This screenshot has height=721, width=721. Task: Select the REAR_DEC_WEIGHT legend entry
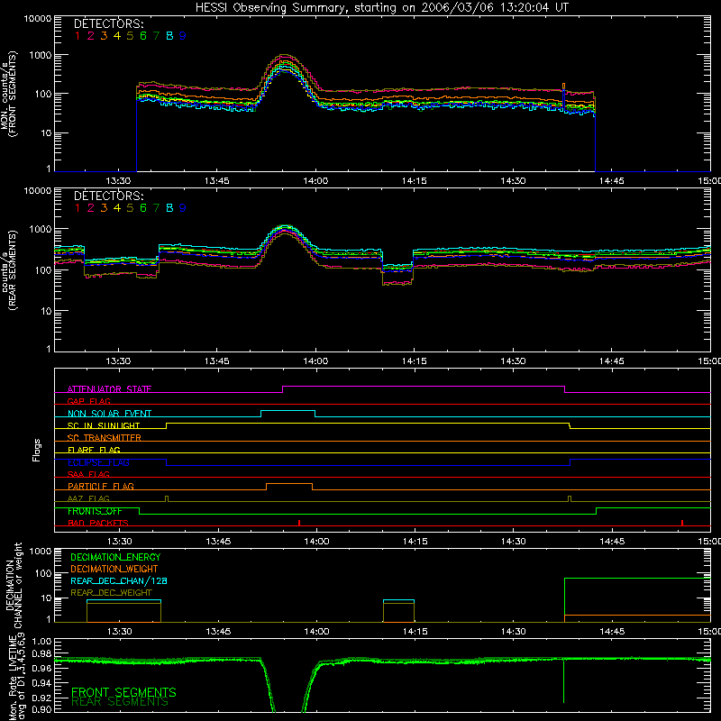point(111,593)
